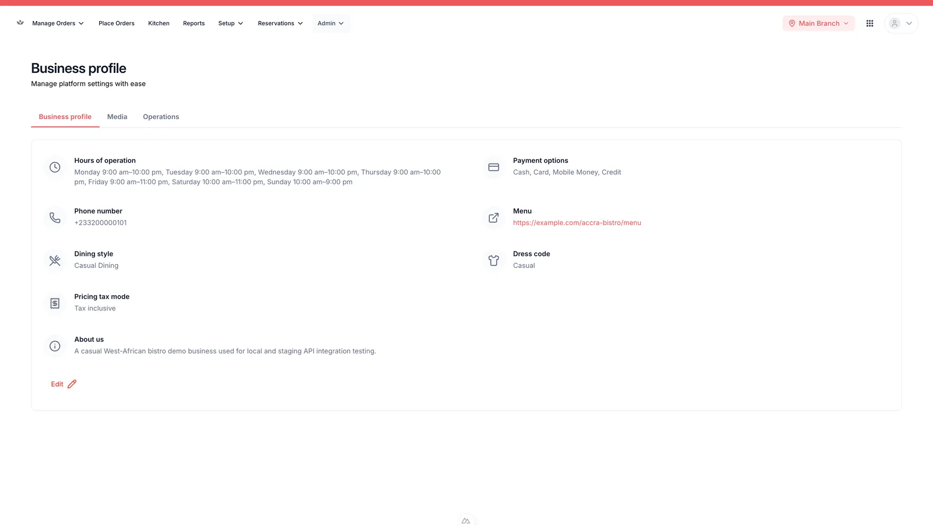Click the app logo in the navbar
933x525 pixels.
(x=20, y=23)
